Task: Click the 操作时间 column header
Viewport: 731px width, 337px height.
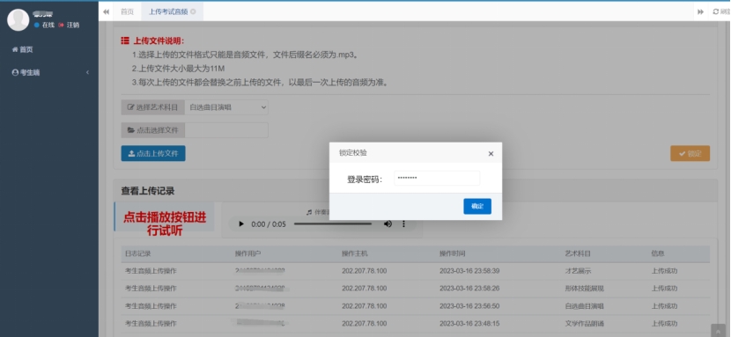Action: pyautogui.click(x=452, y=253)
